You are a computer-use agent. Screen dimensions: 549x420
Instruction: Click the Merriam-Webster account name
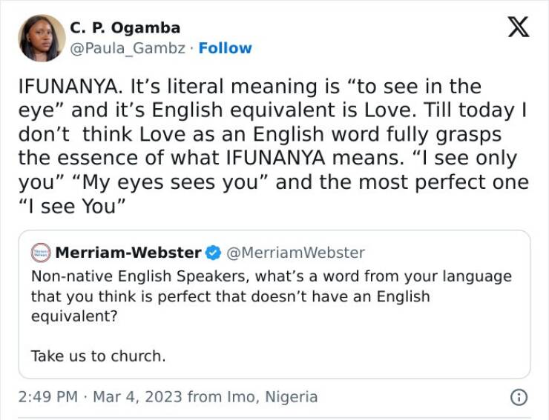point(128,253)
